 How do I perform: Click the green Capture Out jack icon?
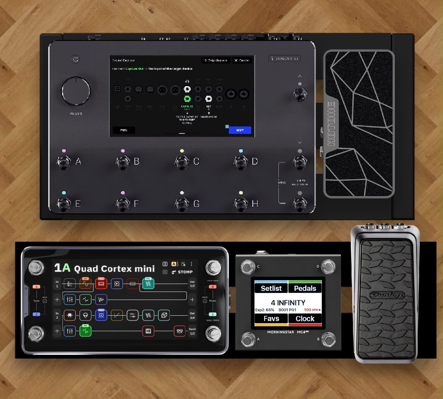tap(187, 99)
